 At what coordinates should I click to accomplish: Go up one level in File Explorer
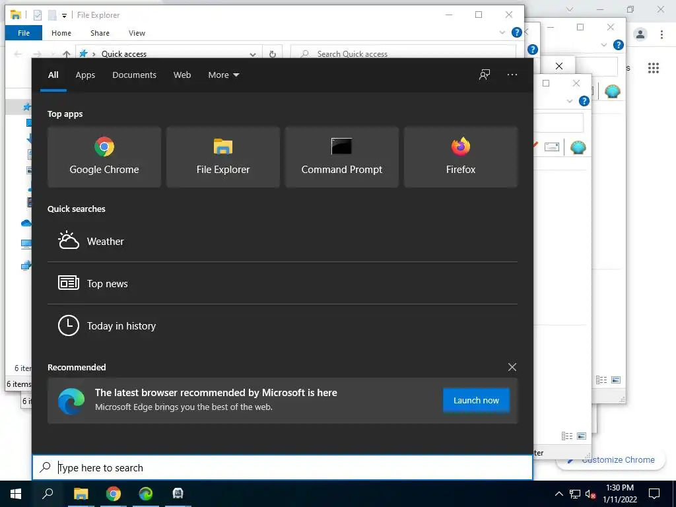[67, 54]
